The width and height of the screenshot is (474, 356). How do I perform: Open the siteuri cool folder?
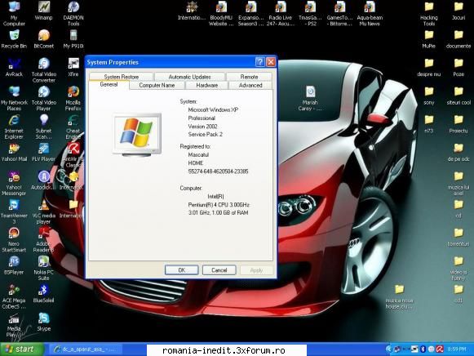458,96
